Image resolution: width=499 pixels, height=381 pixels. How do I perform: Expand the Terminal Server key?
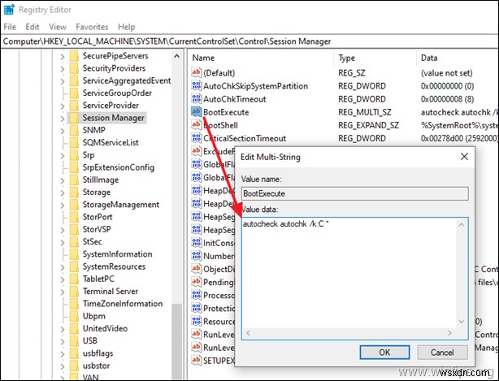63,292
